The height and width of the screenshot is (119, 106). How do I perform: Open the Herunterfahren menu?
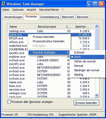(x=49, y=10)
